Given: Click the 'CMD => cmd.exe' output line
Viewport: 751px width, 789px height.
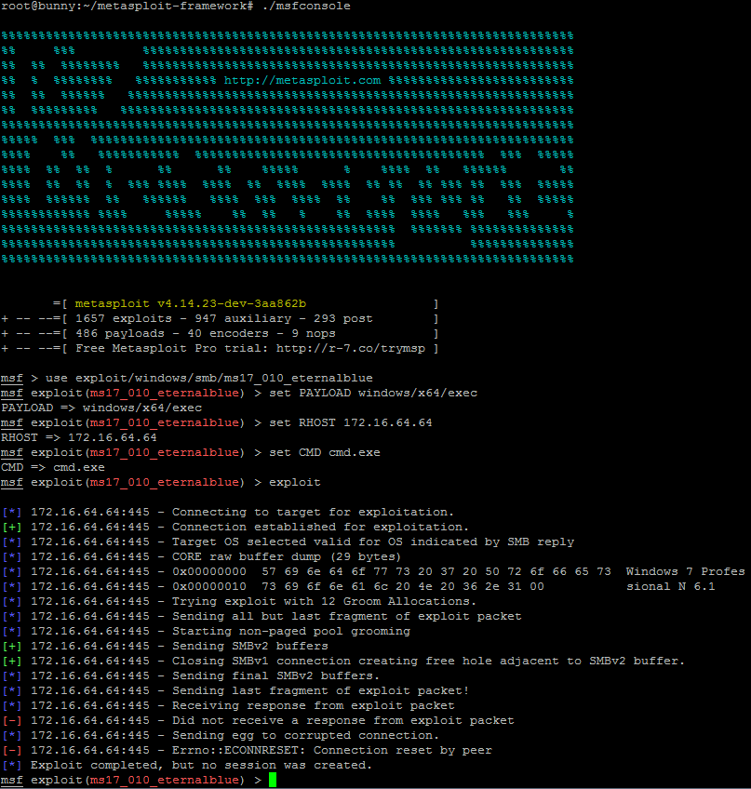Looking at the screenshot, I should tap(53, 467).
